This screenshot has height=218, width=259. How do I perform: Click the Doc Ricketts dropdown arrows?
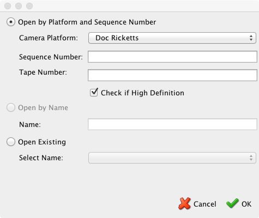coord(251,38)
